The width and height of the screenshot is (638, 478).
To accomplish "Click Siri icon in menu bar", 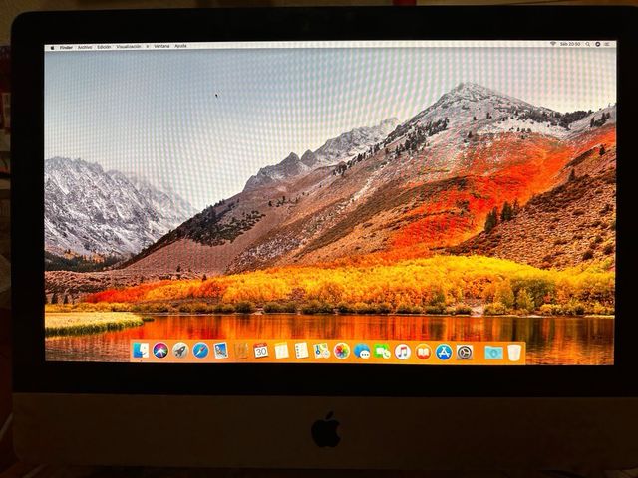I will point(598,44).
